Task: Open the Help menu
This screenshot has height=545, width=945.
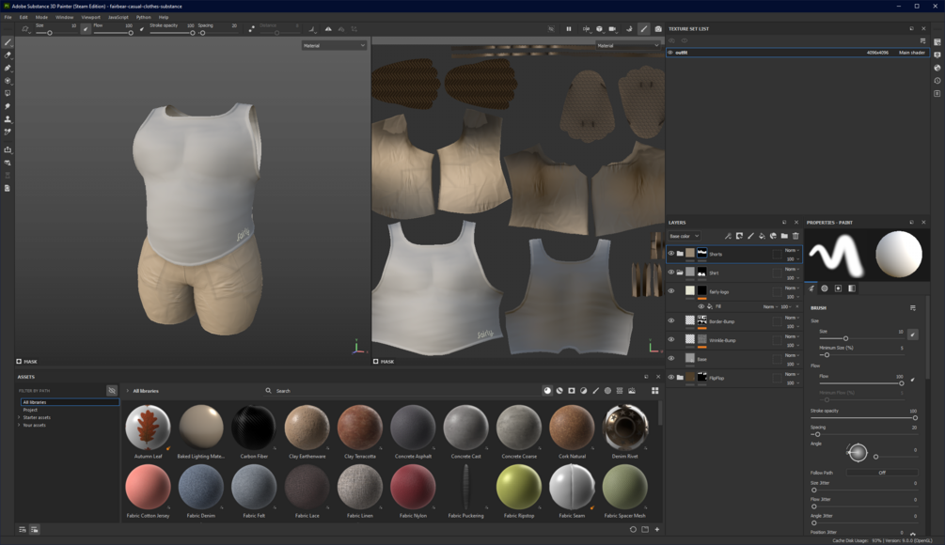Action: click(164, 18)
